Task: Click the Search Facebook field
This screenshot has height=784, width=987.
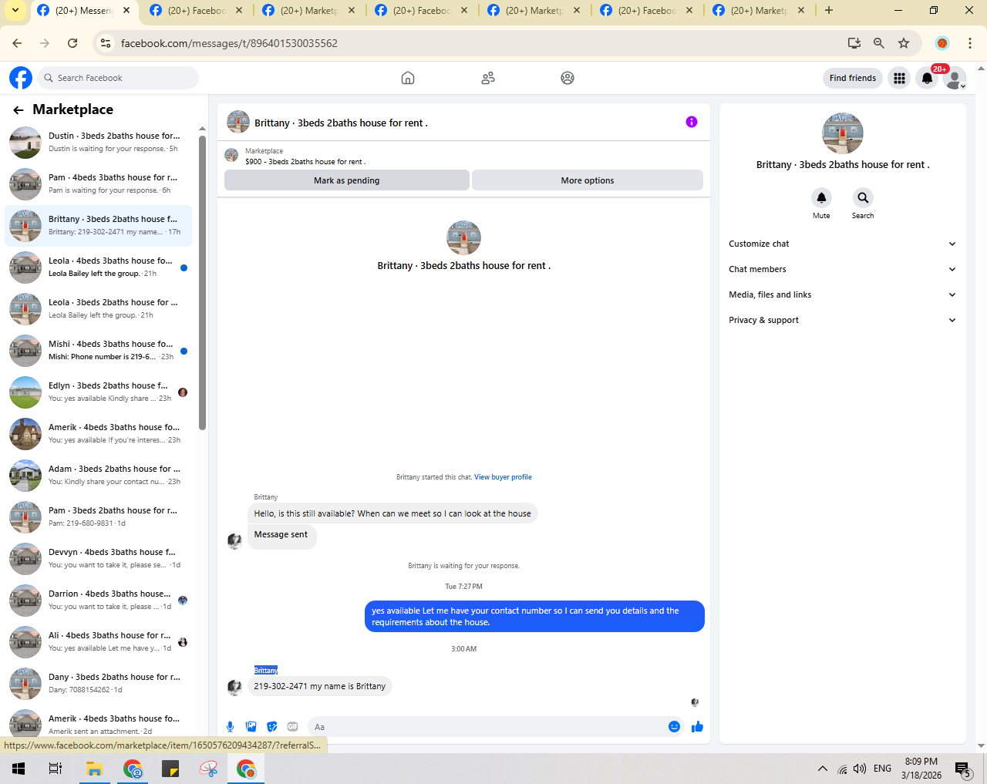Action: tap(118, 78)
